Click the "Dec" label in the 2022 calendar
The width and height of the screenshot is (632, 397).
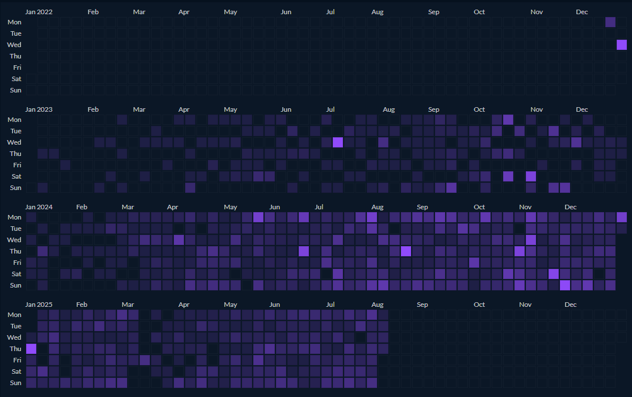581,12
